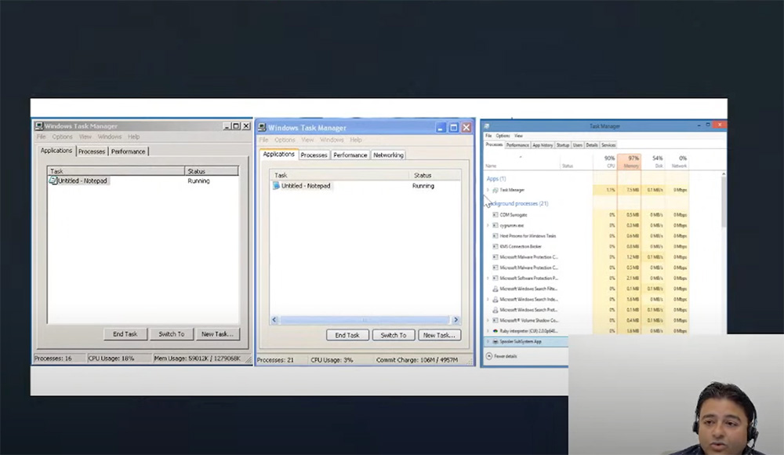Click Switch To in the blue XP Task Manager
Screen dimensions: 784x455
click(394, 335)
